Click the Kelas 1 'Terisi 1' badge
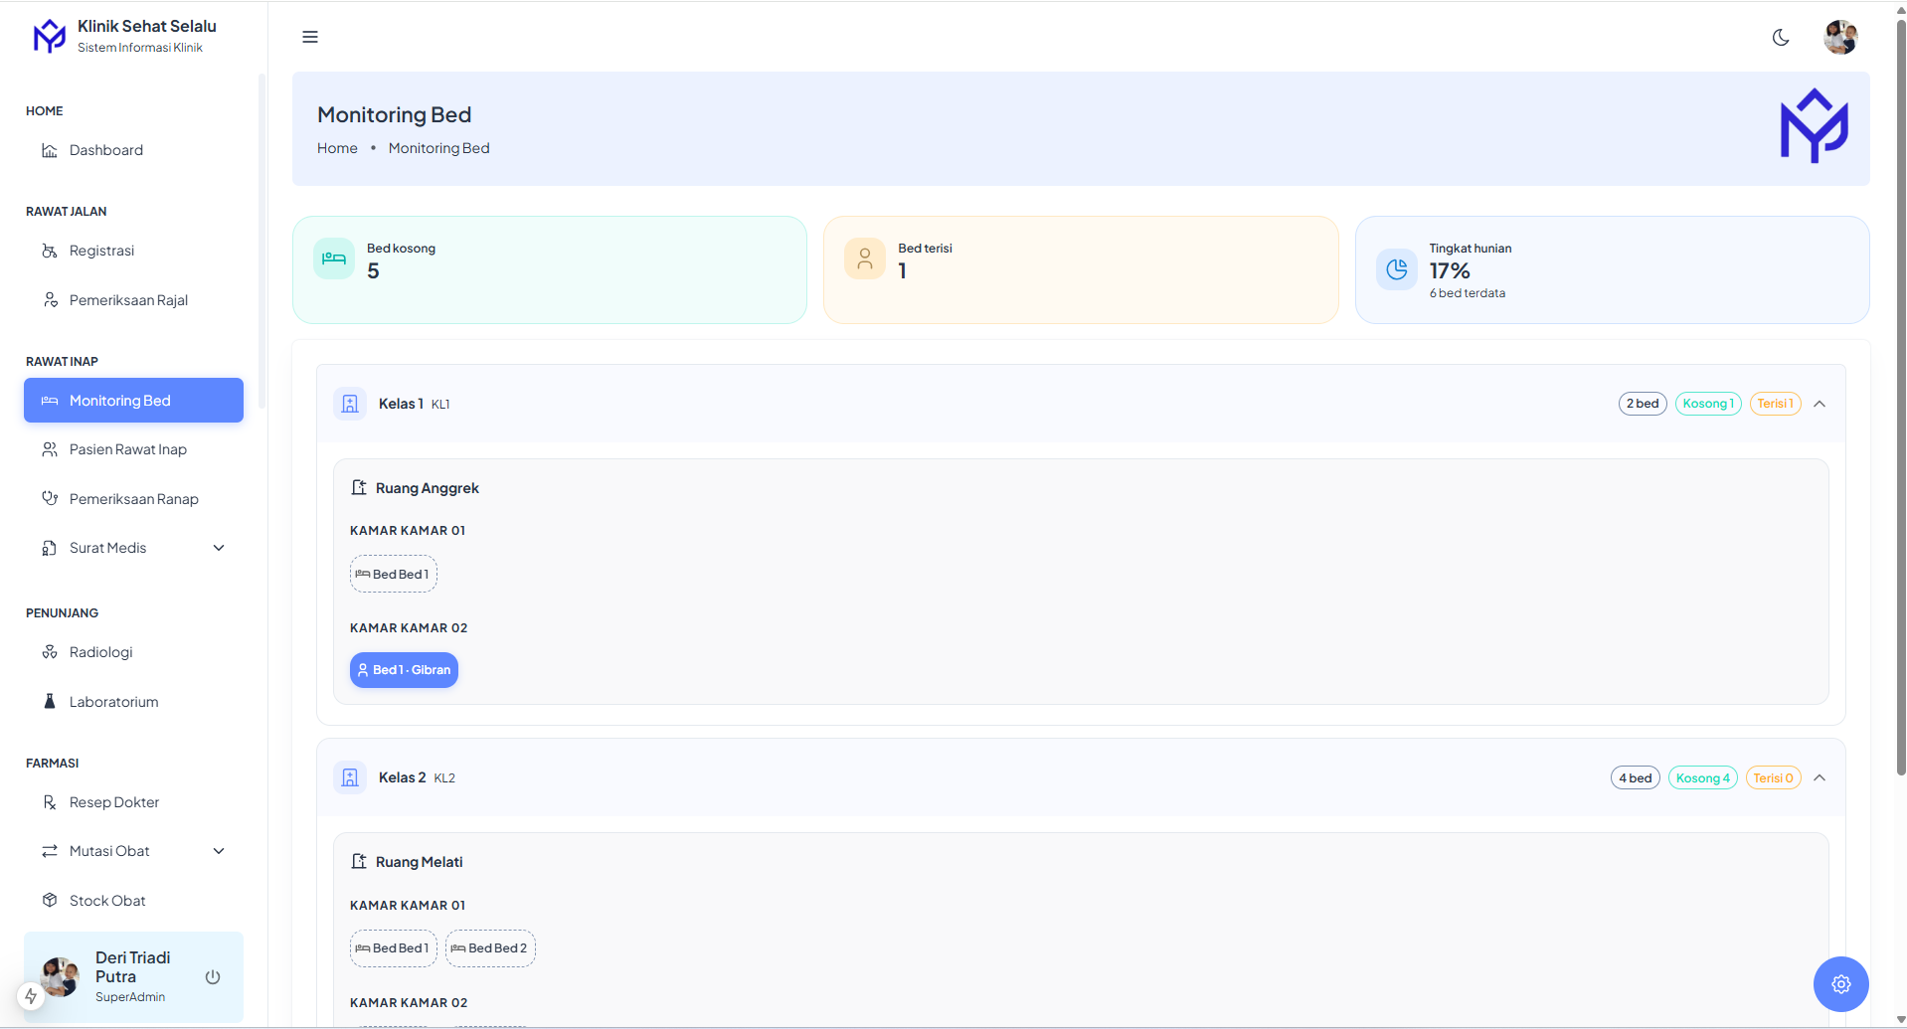 tap(1775, 404)
